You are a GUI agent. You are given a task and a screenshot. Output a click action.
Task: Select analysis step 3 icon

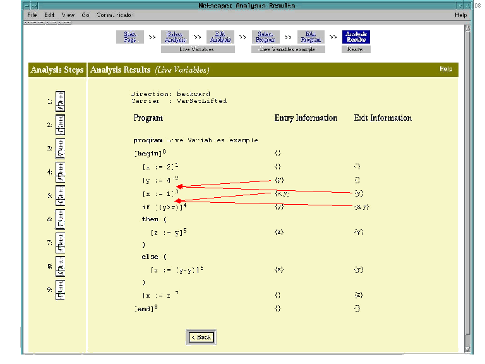pyautogui.click(x=61, y=149)
